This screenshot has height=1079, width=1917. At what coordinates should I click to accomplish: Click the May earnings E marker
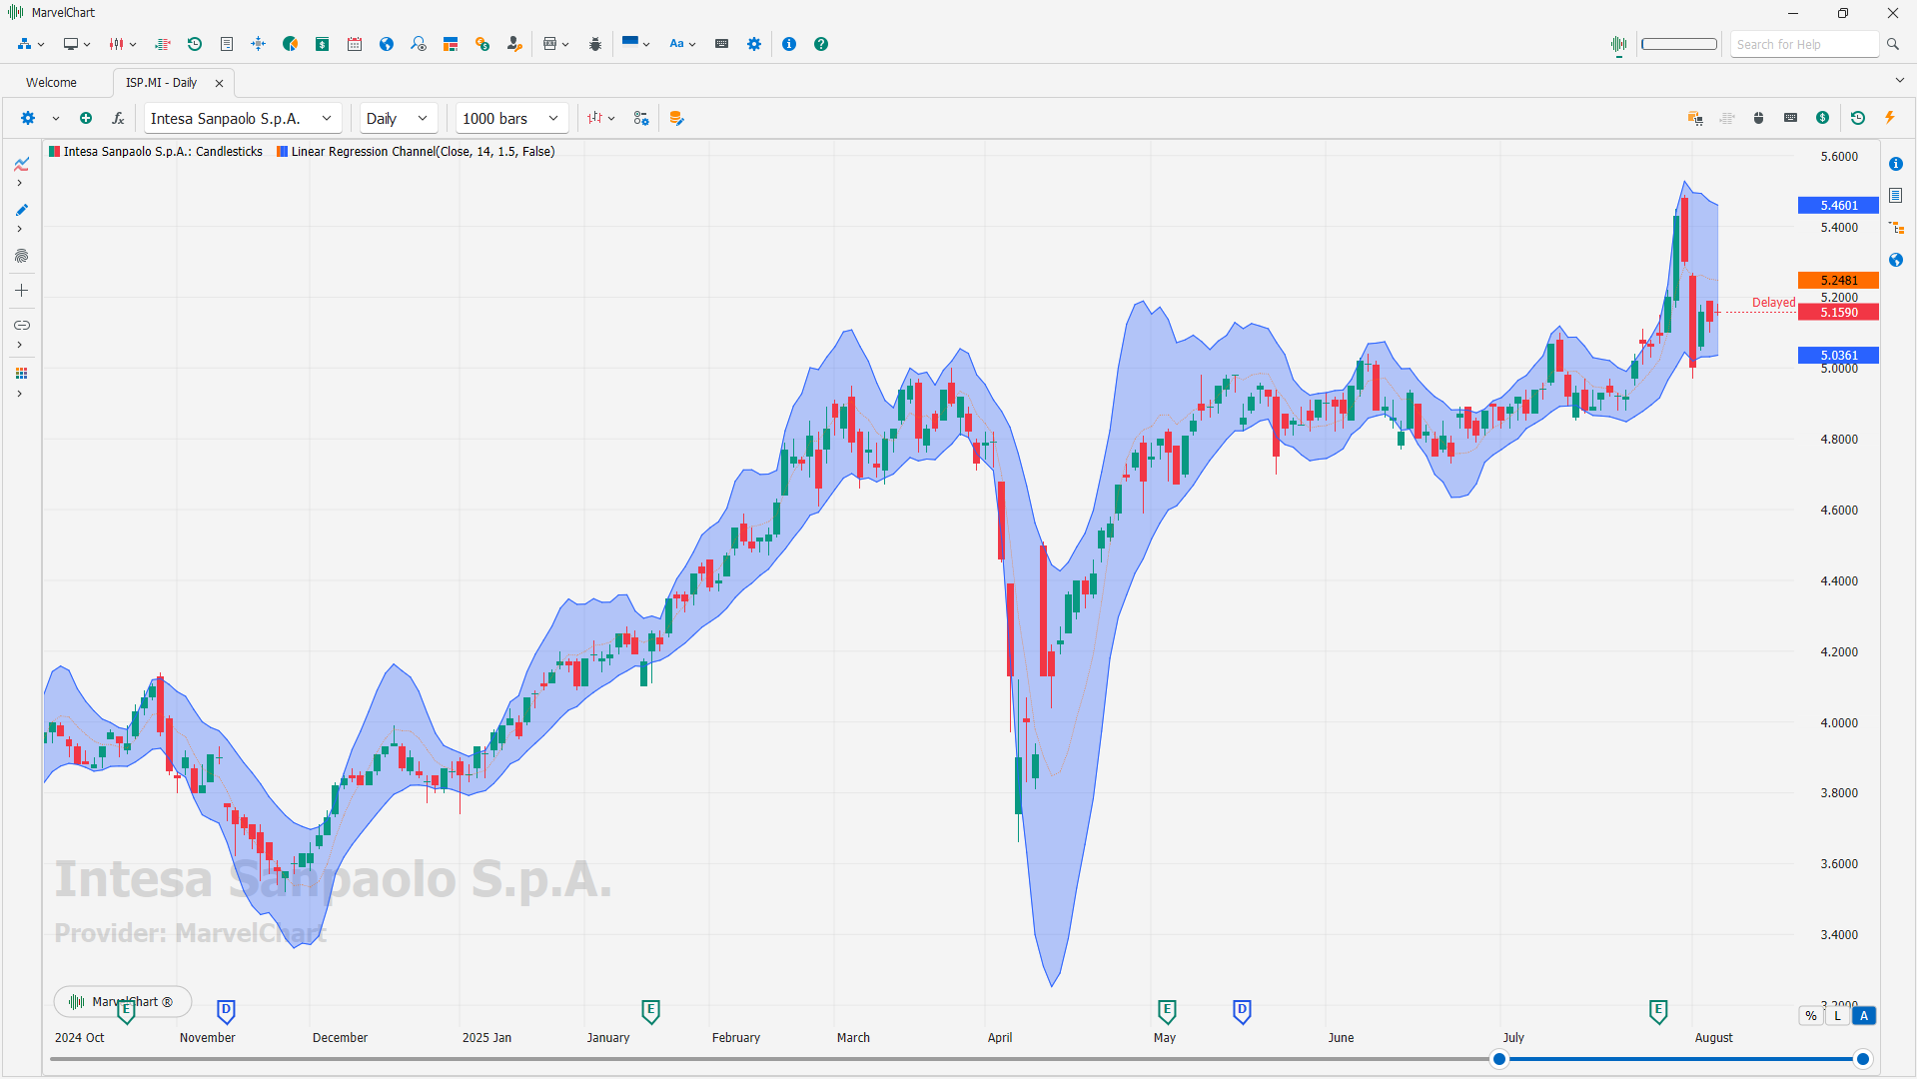(x=1167, y=1011)
